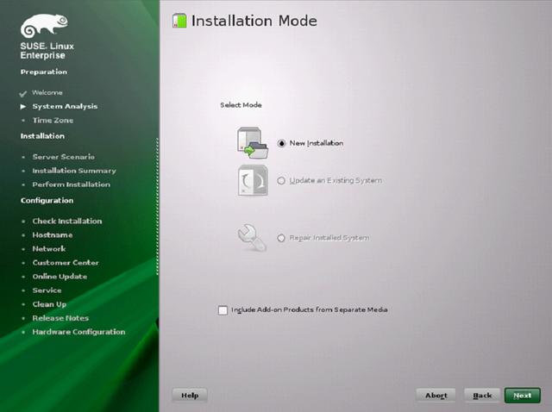Click the SUSE chameleon logo
Viewport: 552px width, 412px height.
click(x=44, y=26)
